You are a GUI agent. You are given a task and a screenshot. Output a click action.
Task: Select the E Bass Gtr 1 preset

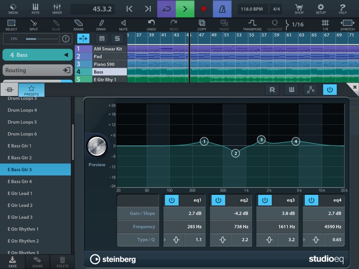click(x=35, y=146)
